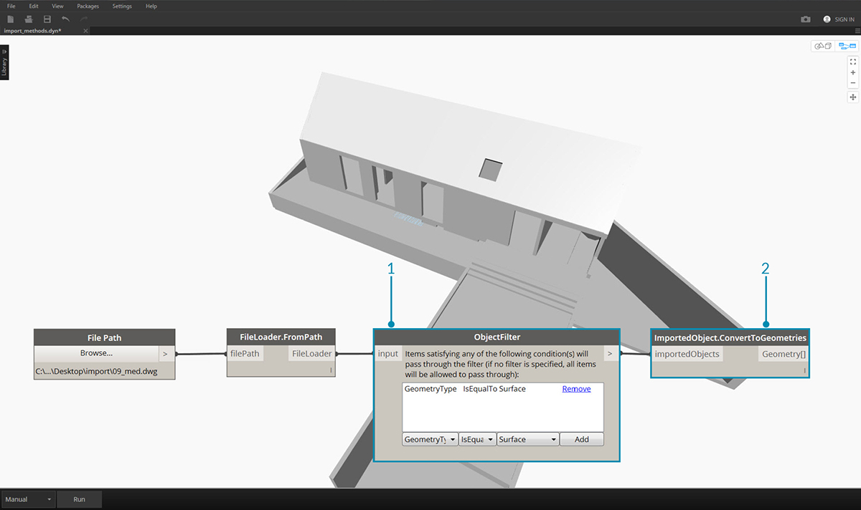Click the file path text 09_med.dwg
The image size is (861, 510).
(x=97, y=371)
